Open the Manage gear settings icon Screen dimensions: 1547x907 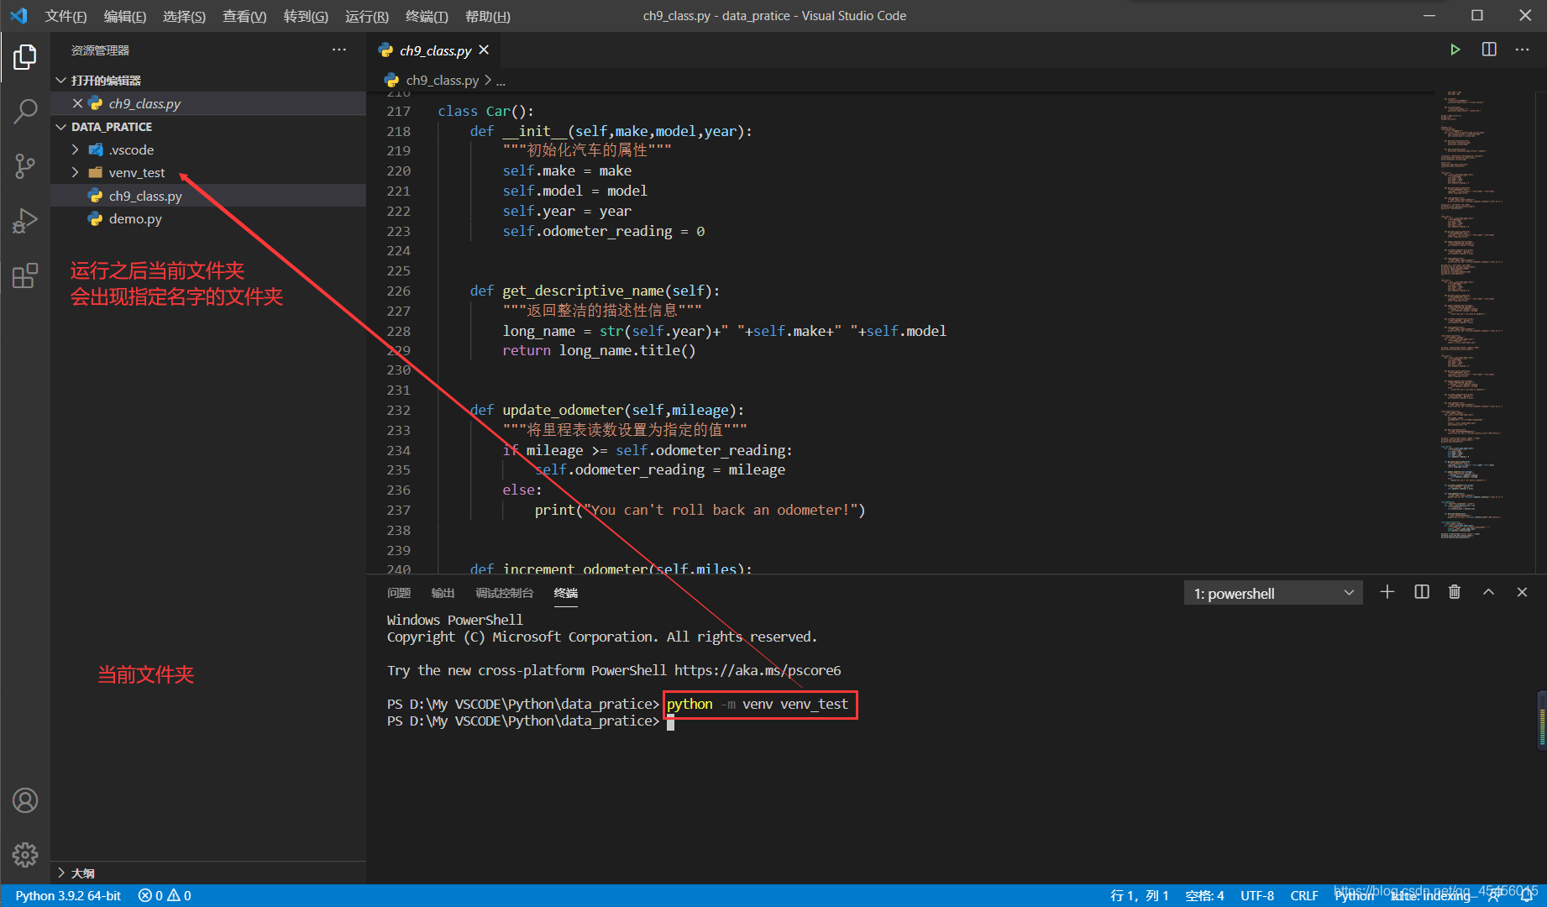(x=25, y=855)
